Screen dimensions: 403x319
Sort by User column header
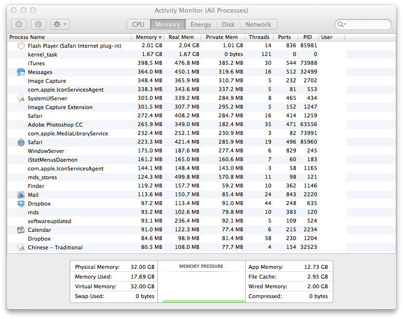pyautogui.click(x=331, y=37)
